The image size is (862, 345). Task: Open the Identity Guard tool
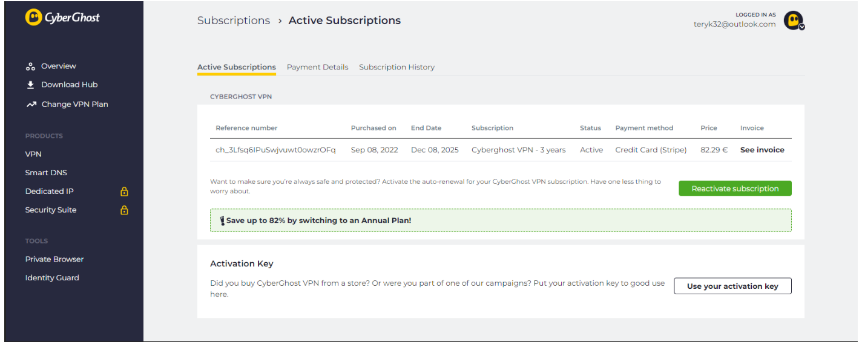pyautogui.click(x=52, y=278)
